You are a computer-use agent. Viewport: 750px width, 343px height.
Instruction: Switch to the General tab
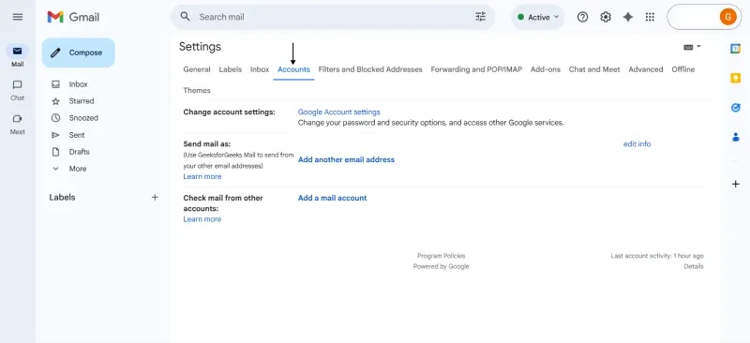click(197, 69)
